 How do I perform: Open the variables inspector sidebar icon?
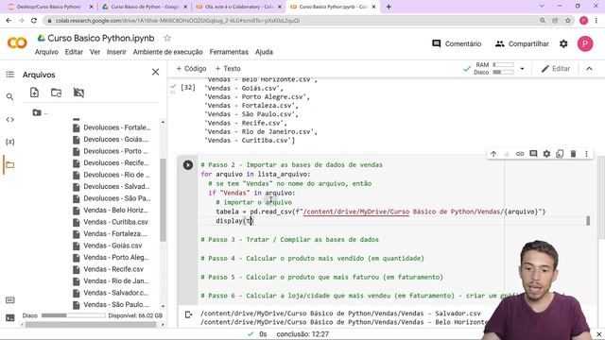10,142
